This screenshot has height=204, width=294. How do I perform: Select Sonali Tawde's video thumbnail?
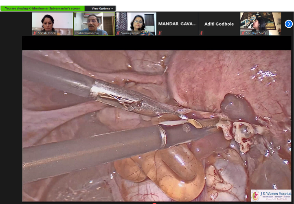point(53,24)
